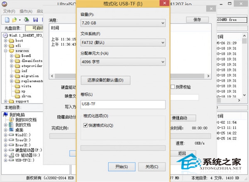Image resolution: width=249 pixels, height=182 pixels.
Task: Open the dropdown arrow beside the Open icon
Action: [x=20, y=20]
